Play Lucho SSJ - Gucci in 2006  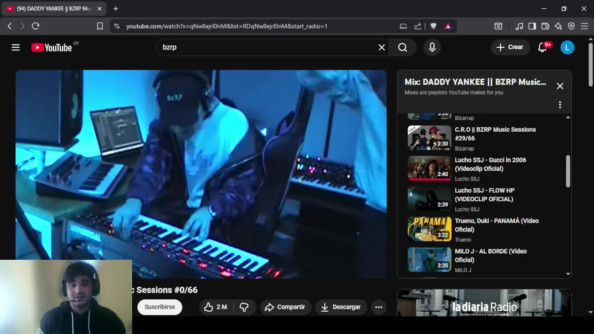pos(483,169)
